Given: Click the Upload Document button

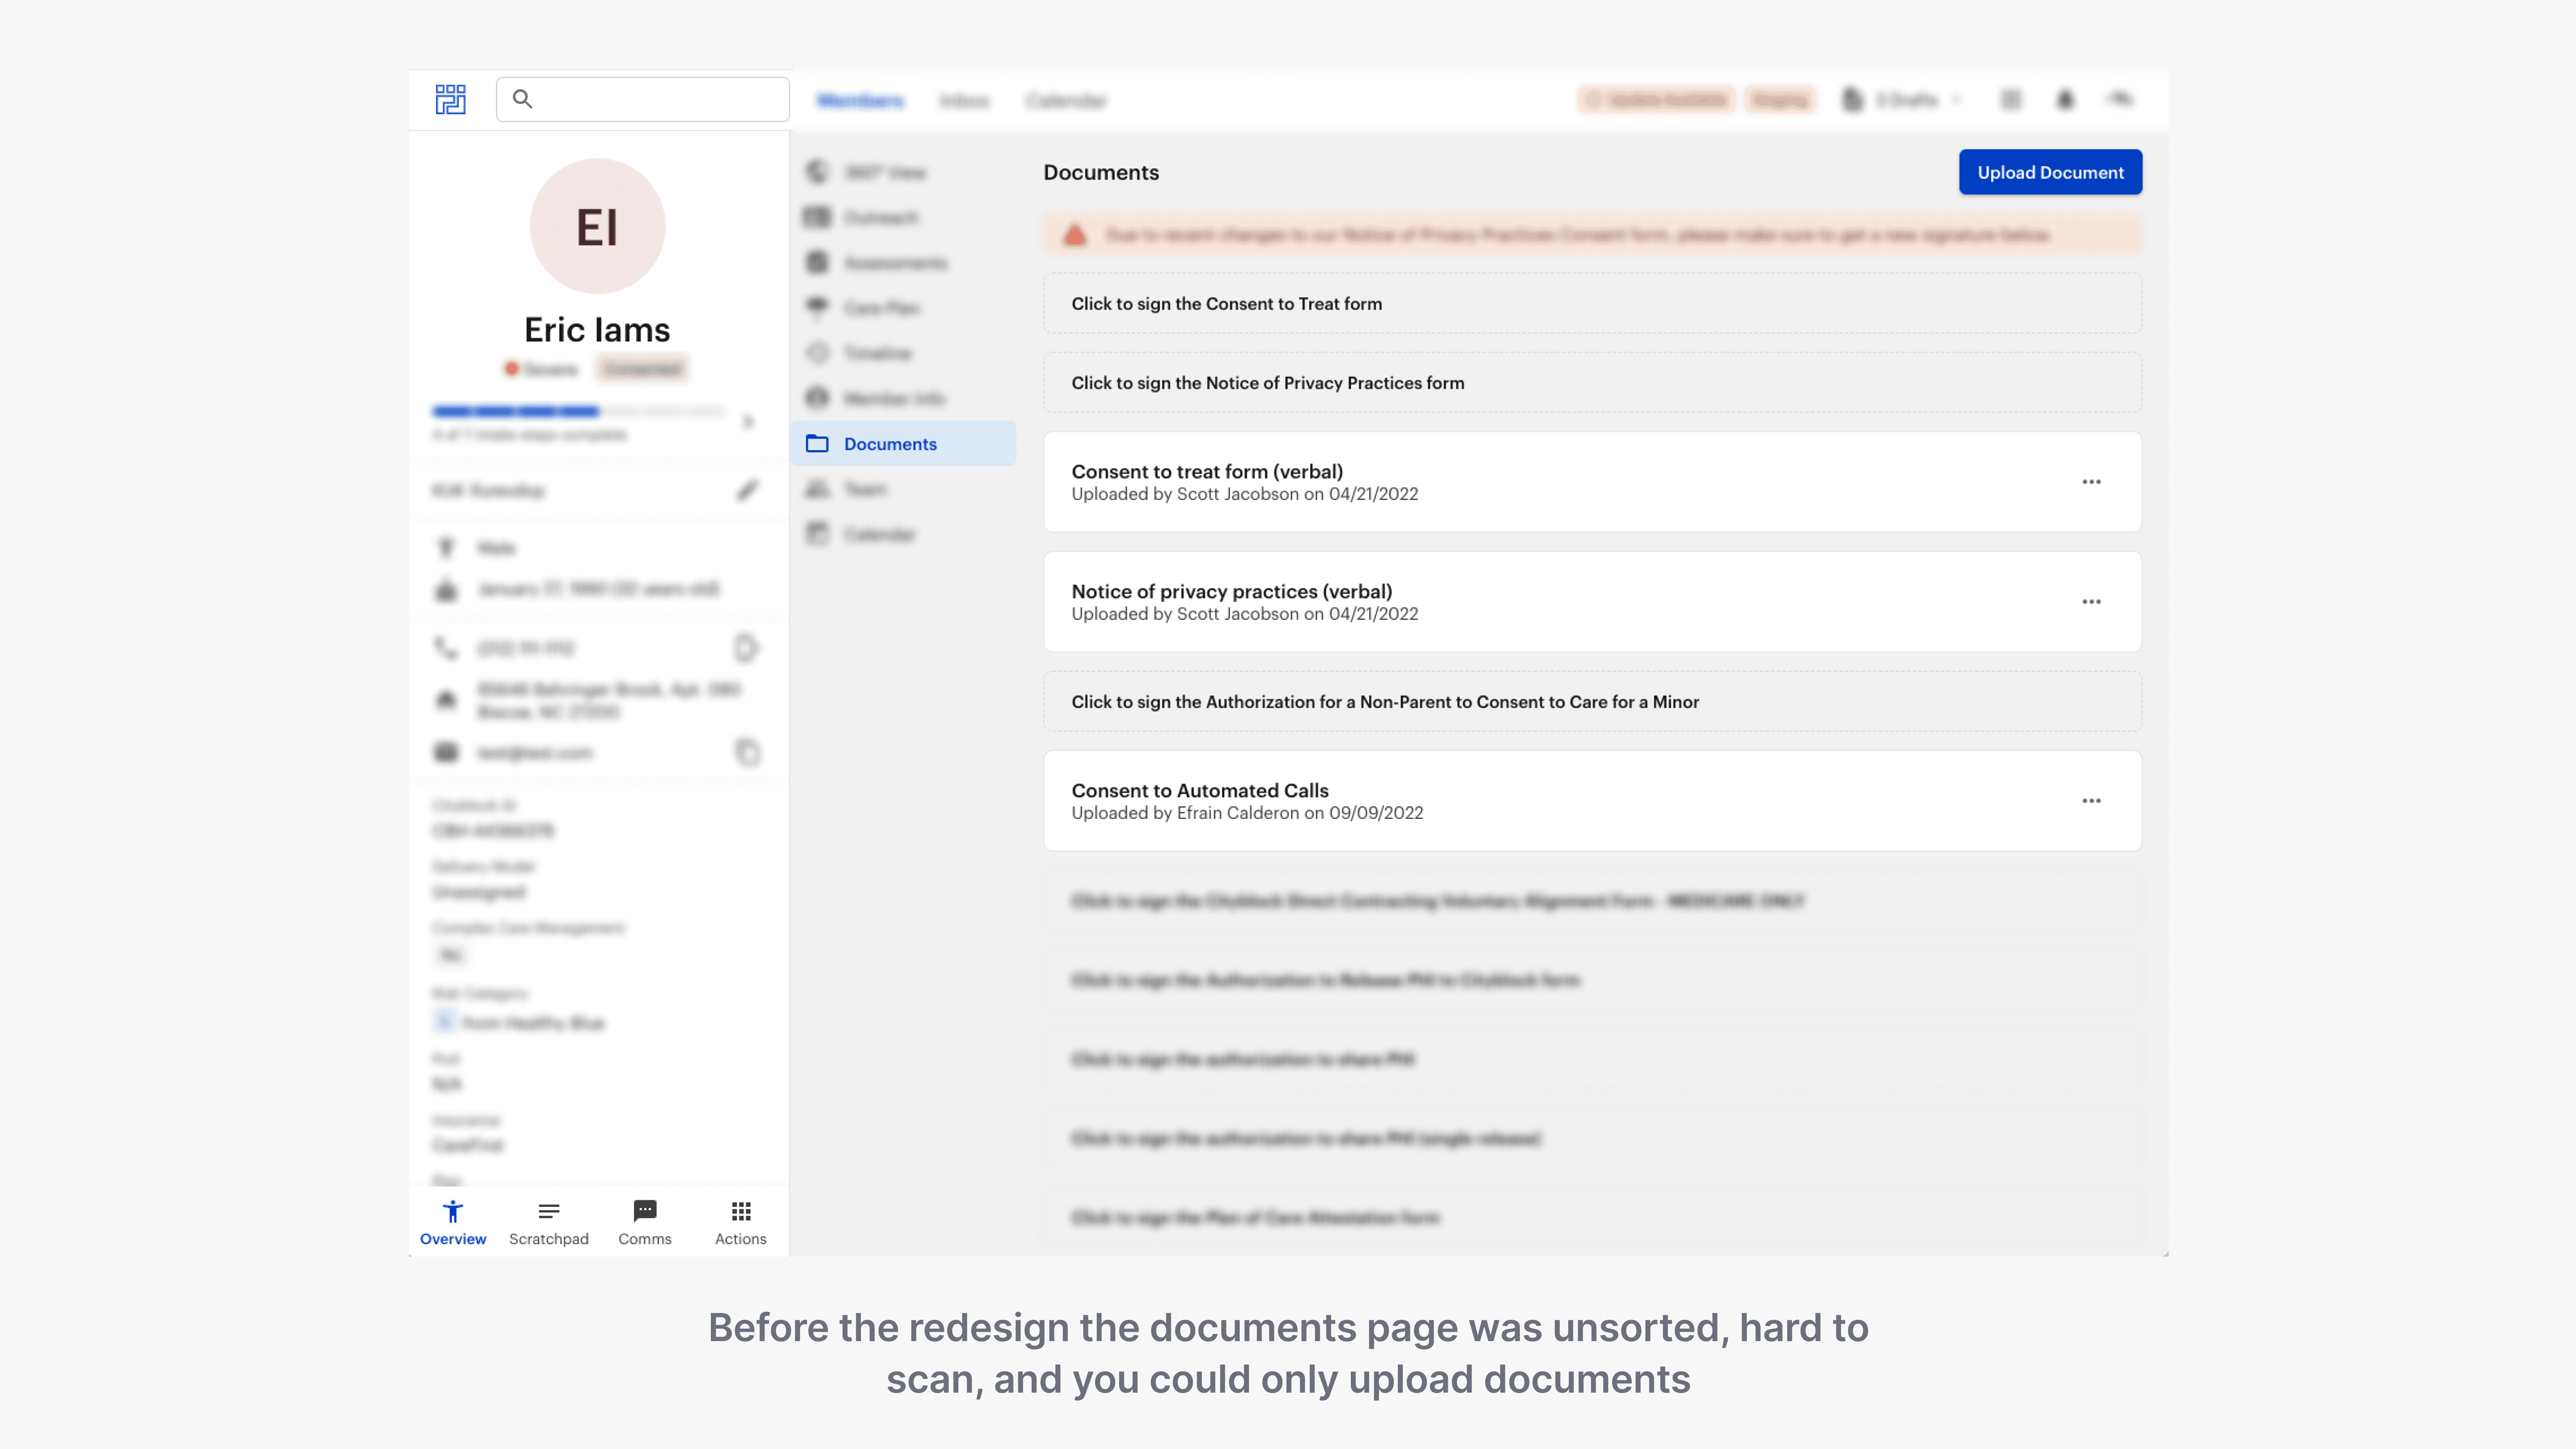Looking at the screenshot, I should coord(2050,172).
